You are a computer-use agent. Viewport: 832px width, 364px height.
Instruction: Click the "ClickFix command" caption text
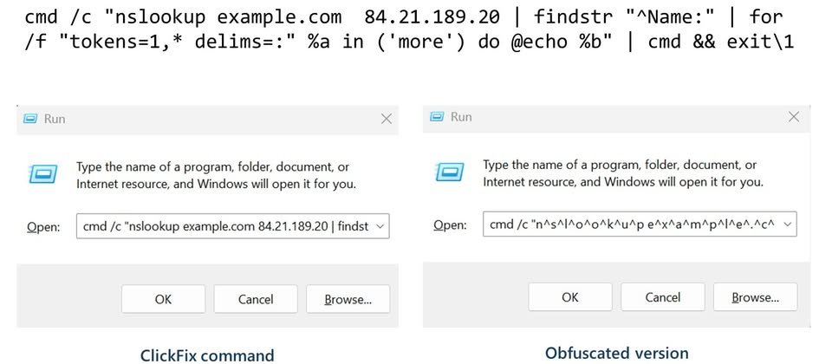207,354
